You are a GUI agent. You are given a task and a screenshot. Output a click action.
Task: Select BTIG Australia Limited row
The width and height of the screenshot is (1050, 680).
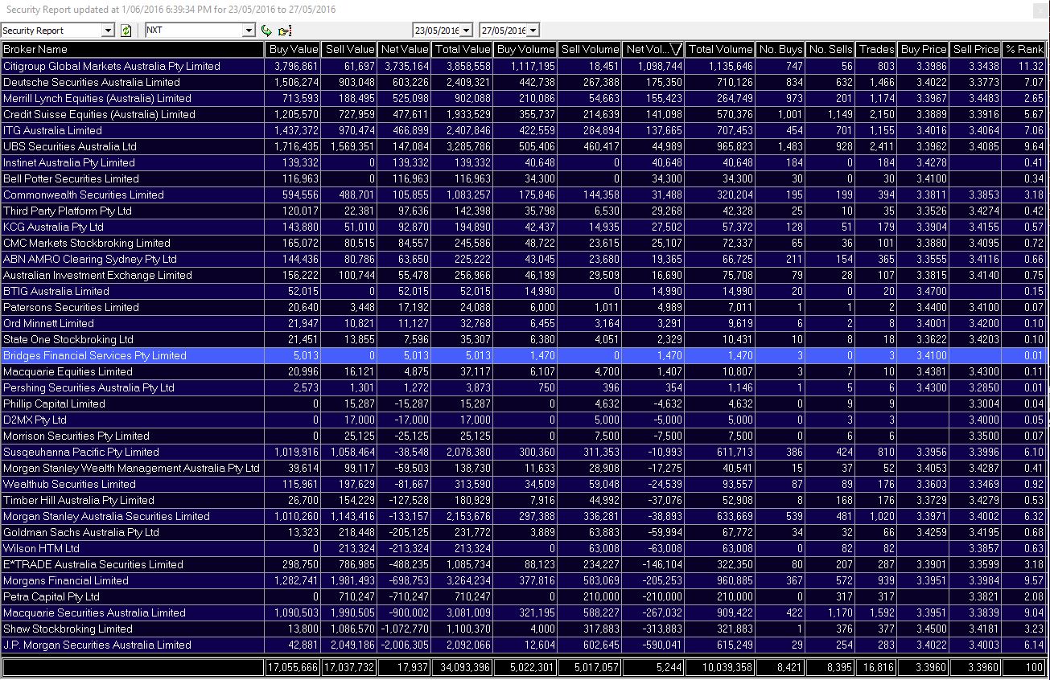tap(523, 291)
